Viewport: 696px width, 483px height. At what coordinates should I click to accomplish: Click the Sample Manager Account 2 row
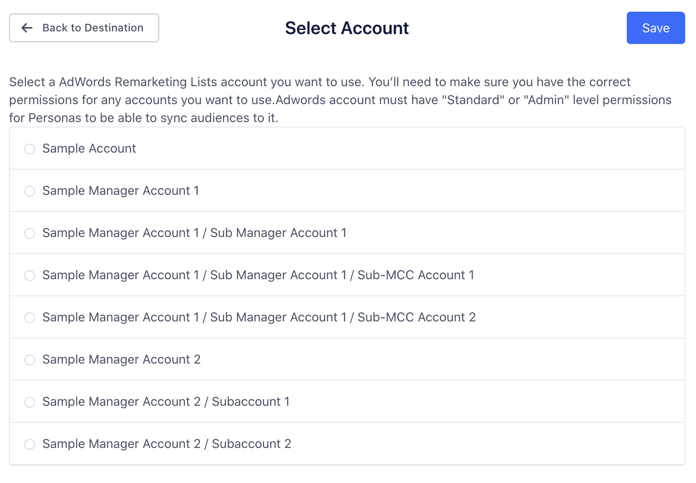coord(270,360)
